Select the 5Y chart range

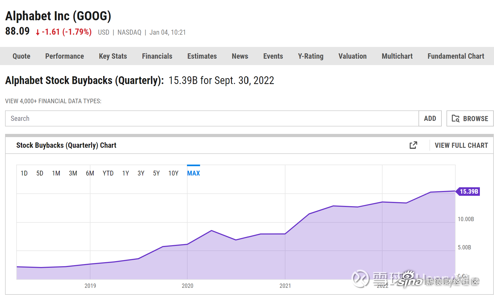point(156,173)
